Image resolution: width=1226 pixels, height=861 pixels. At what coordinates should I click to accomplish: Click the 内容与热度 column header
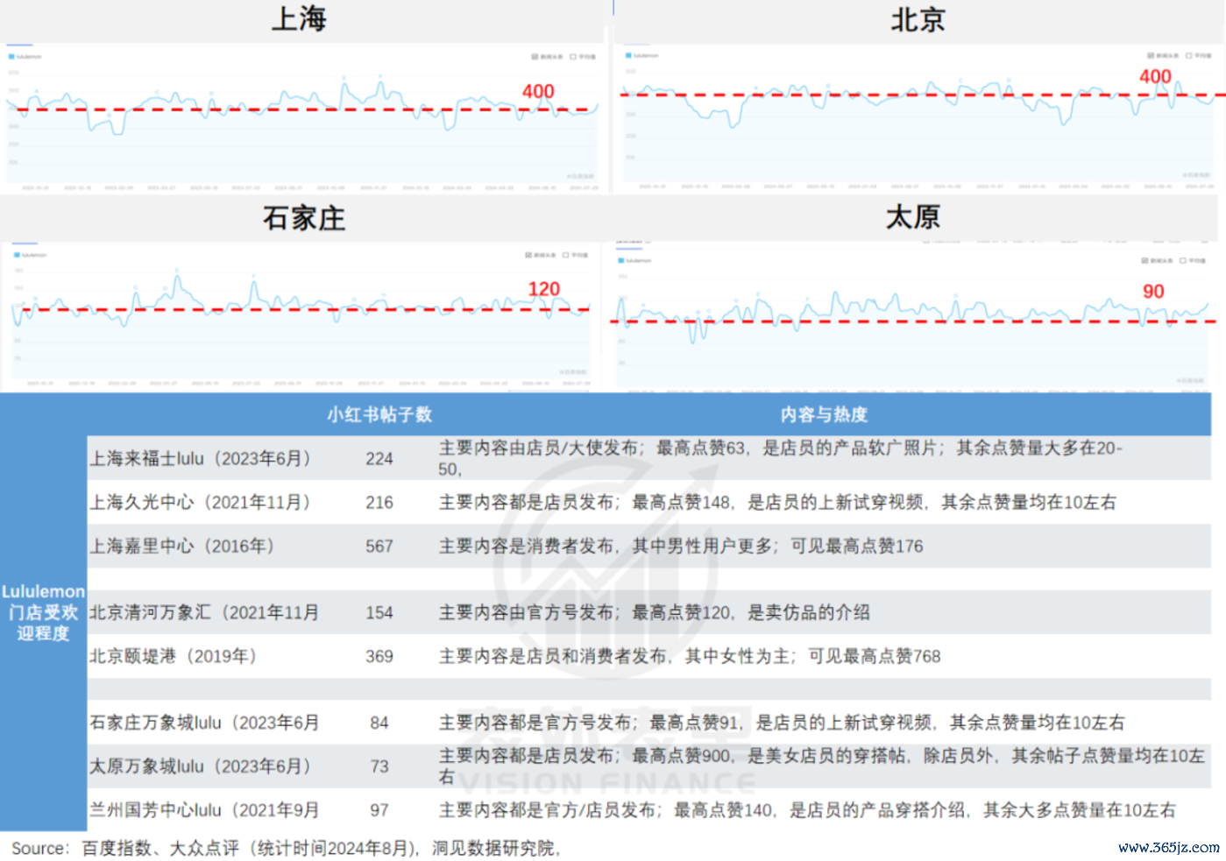click(824, 414)
